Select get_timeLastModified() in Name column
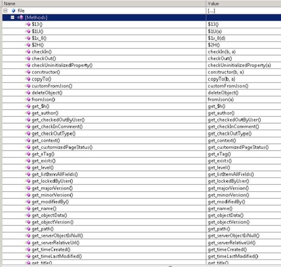 (56, 256)
